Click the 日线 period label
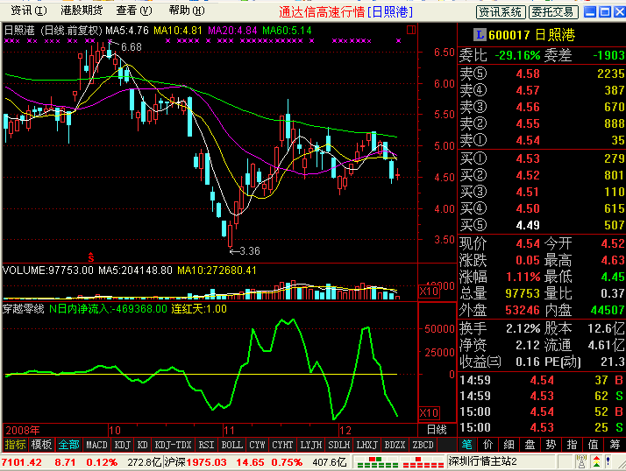The width and height of the screenshot is (626, 471). point(437,430)
